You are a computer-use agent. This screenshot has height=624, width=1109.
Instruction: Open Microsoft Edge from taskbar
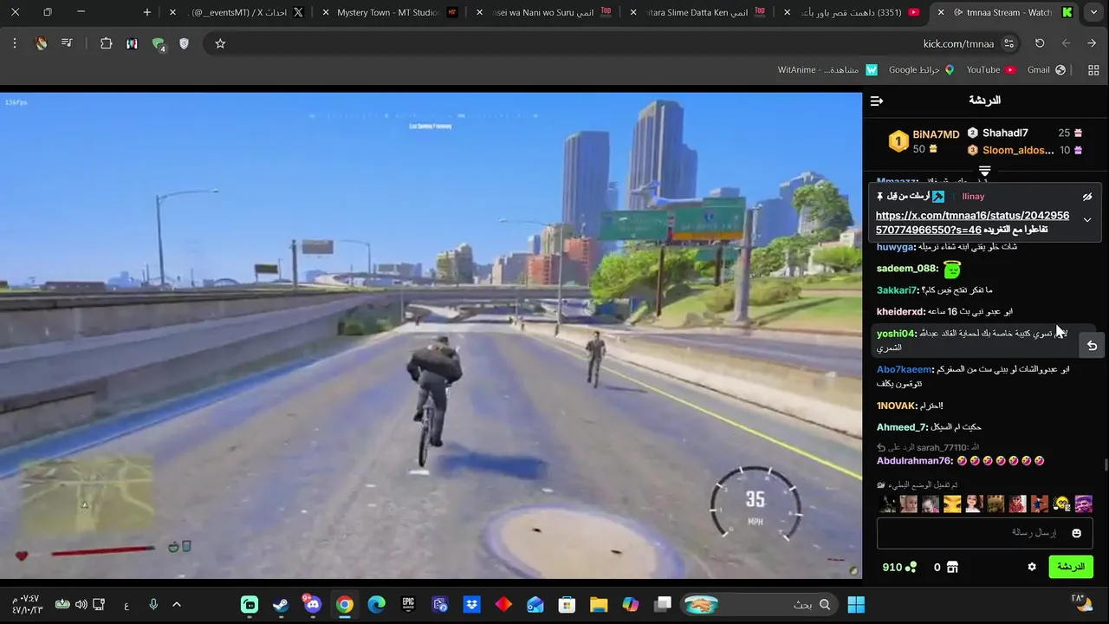tap(376, 604)
